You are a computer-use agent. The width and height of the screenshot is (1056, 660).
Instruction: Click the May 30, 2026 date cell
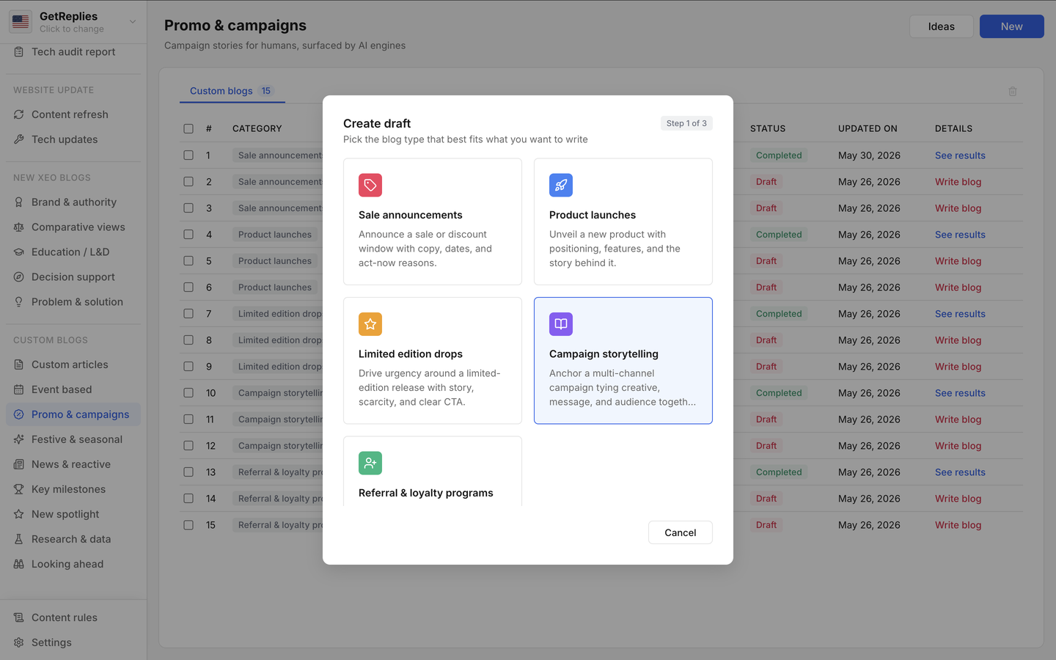tap(869, 155)
